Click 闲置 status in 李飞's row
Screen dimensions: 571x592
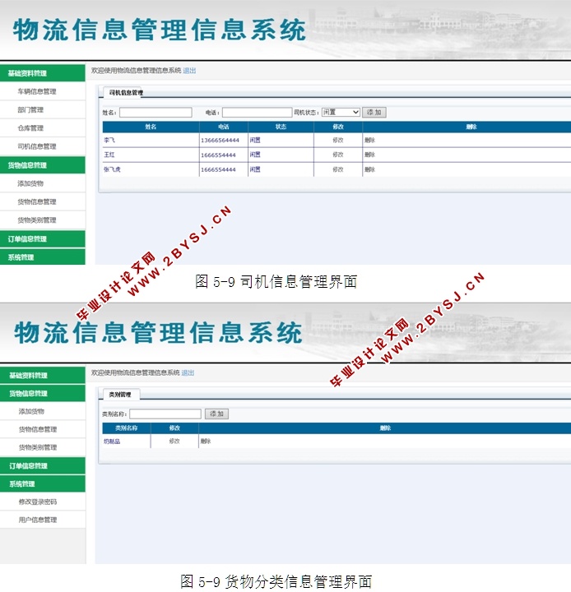coord(255,140)
